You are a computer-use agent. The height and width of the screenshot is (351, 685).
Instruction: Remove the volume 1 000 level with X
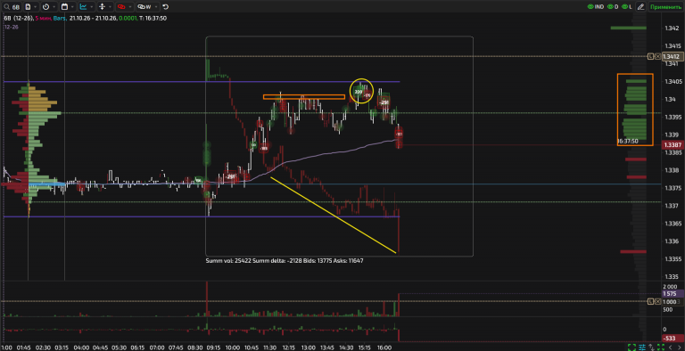657,302
